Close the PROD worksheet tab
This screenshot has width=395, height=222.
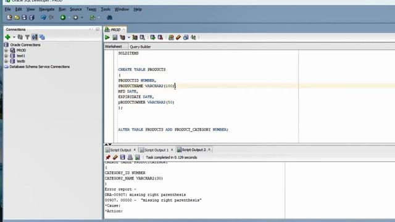123,30
